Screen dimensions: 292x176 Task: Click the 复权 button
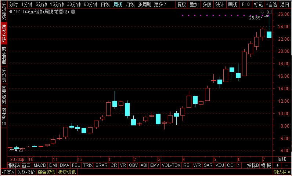182,4
